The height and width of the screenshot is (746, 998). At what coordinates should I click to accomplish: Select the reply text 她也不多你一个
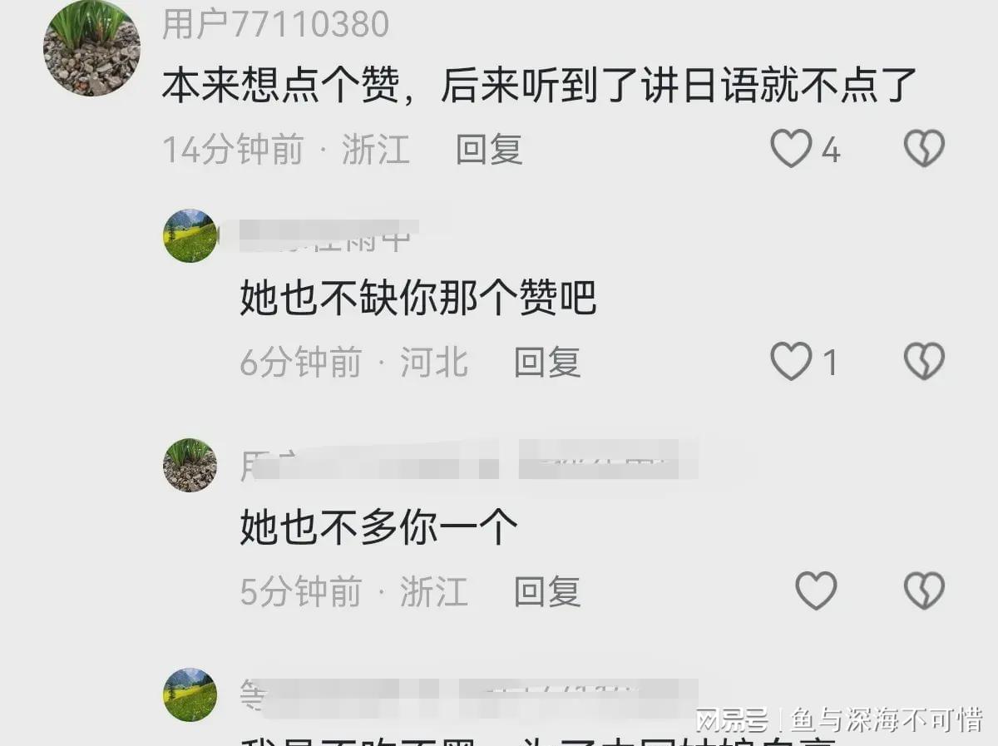379,527
